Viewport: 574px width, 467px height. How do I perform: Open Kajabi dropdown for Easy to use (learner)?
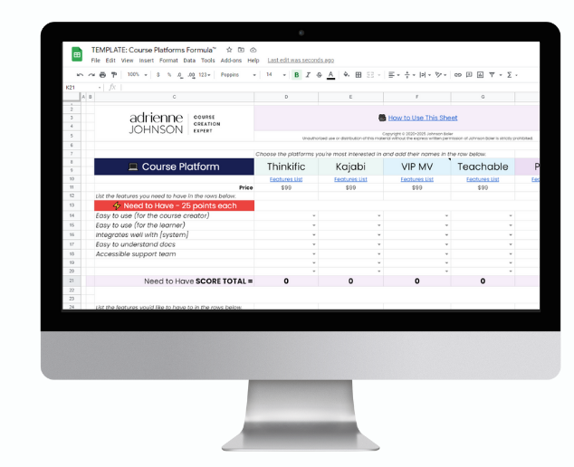point(378,225)
